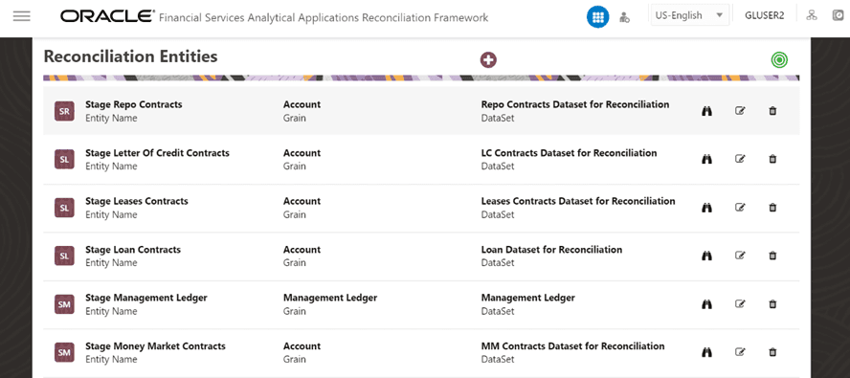
Task: Click the Account grain in Stage Repo Contracts row
Action: pos(302,104)
